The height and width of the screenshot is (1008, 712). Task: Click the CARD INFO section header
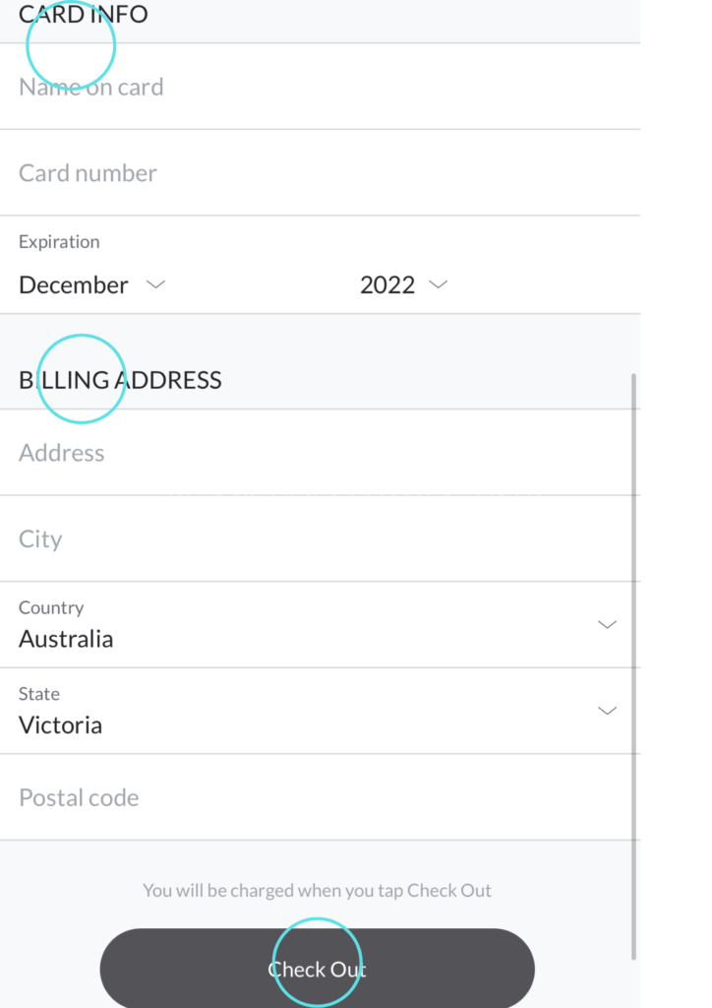tap(83, 15)
